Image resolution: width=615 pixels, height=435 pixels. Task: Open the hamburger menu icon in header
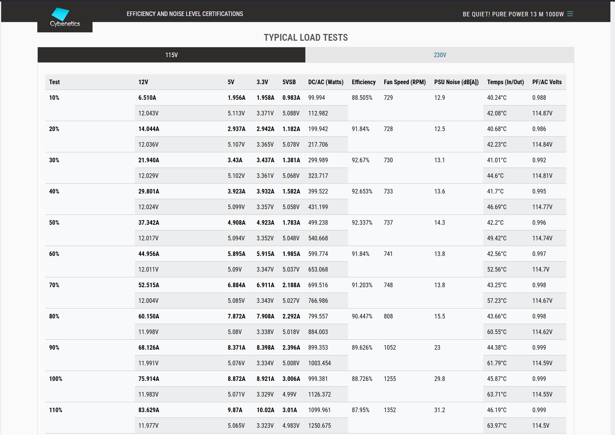click(x=570, y=14)
